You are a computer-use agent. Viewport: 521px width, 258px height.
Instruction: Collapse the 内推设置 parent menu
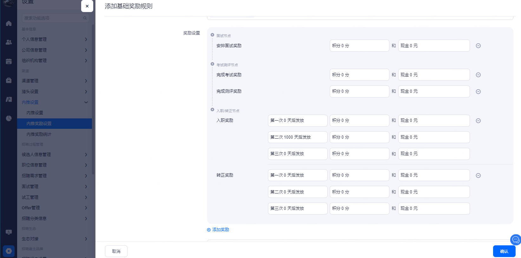click(55, 102)
